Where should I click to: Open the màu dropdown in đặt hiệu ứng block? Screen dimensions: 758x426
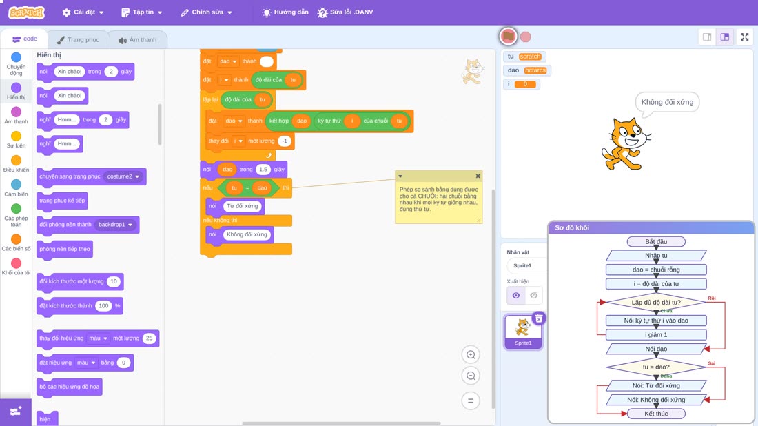point(86,362)
